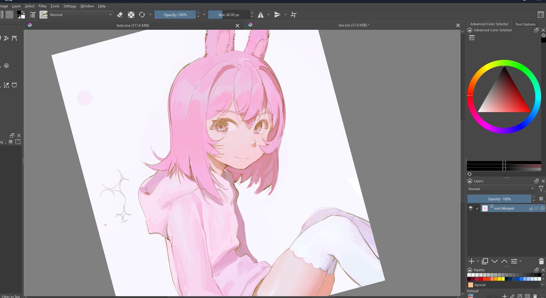Toggle preserve alpha checkerboard icon
546x298 pixels.
pos(131,15)
